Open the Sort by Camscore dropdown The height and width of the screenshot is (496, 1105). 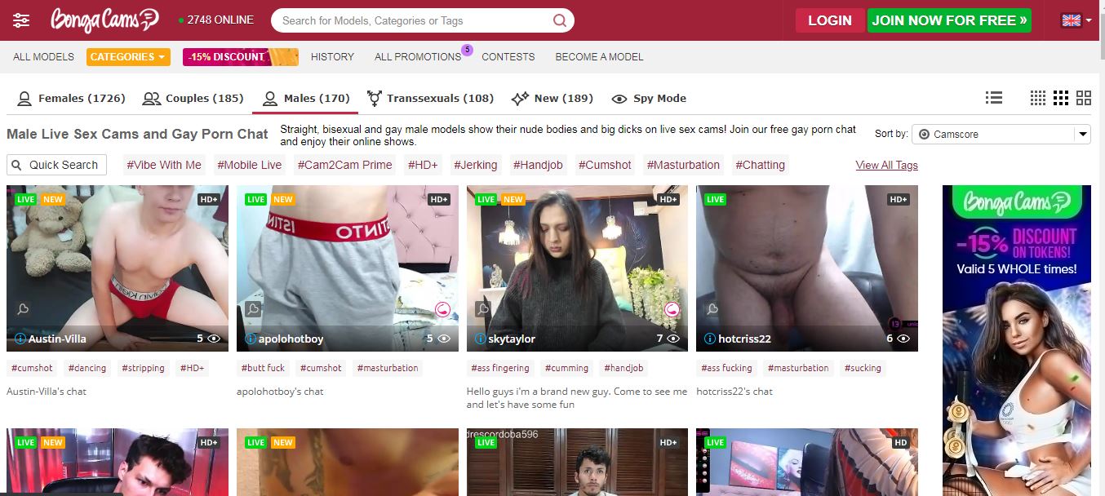pyautogui.click(x=1001, y=134)
